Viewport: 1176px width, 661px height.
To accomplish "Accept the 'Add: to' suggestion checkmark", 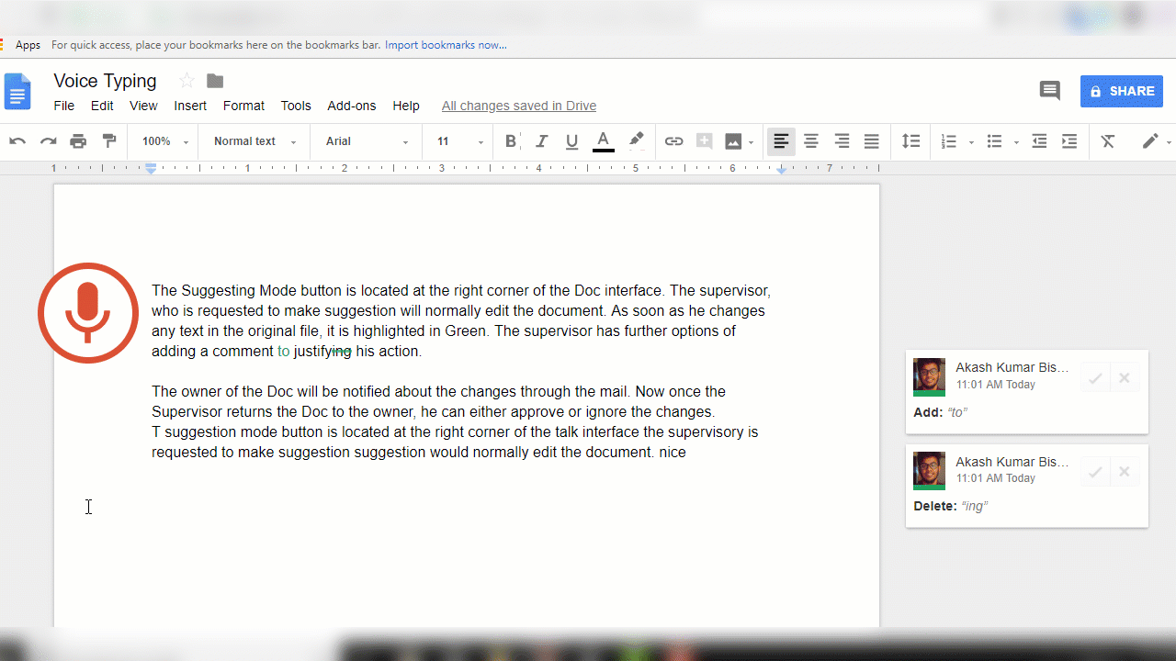I will coord(1095,378).
